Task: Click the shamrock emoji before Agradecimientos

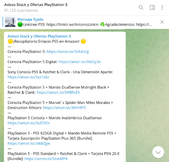Action: tap(102, 24)
